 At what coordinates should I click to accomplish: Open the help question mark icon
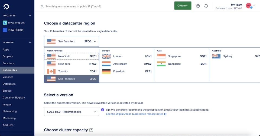[x=198, y=6]
